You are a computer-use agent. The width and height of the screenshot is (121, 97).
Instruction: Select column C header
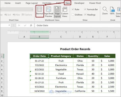61,37
